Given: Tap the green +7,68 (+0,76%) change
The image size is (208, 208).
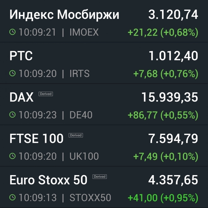Looking at the screenshot, I should [x=165, y=74].
